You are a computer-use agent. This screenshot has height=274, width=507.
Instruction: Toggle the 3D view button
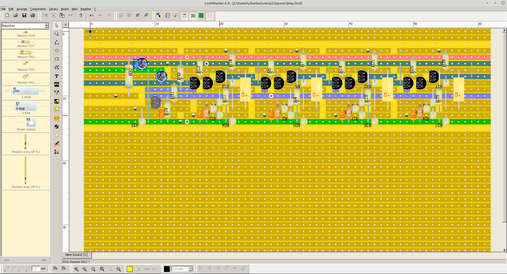[193, 16]
